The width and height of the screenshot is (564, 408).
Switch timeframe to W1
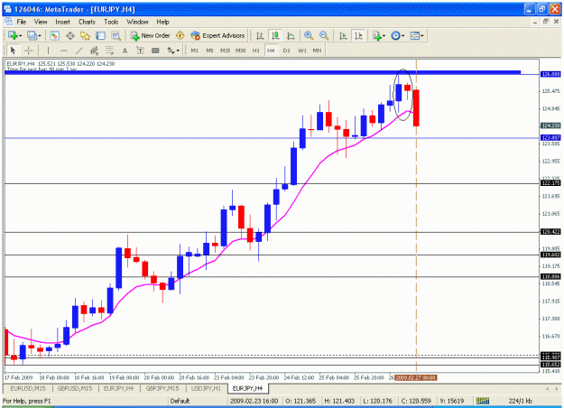pos(302,51)
